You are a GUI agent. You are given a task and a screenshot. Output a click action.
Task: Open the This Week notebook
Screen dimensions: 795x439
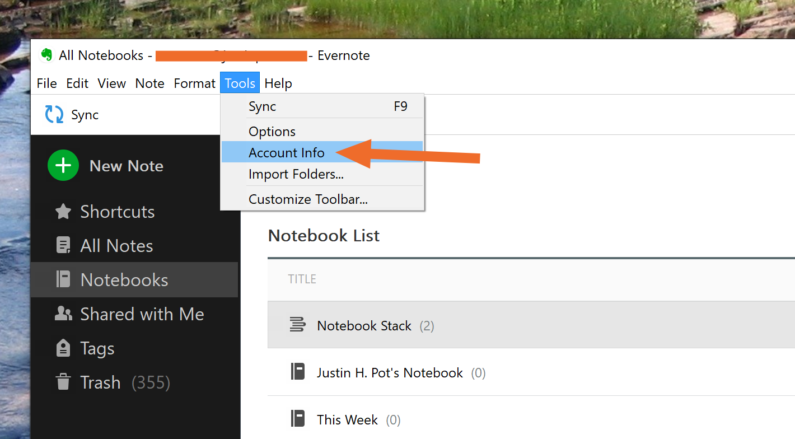click(x=347, y=420)
